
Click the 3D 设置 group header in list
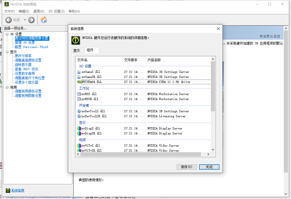tap(85, 66)
